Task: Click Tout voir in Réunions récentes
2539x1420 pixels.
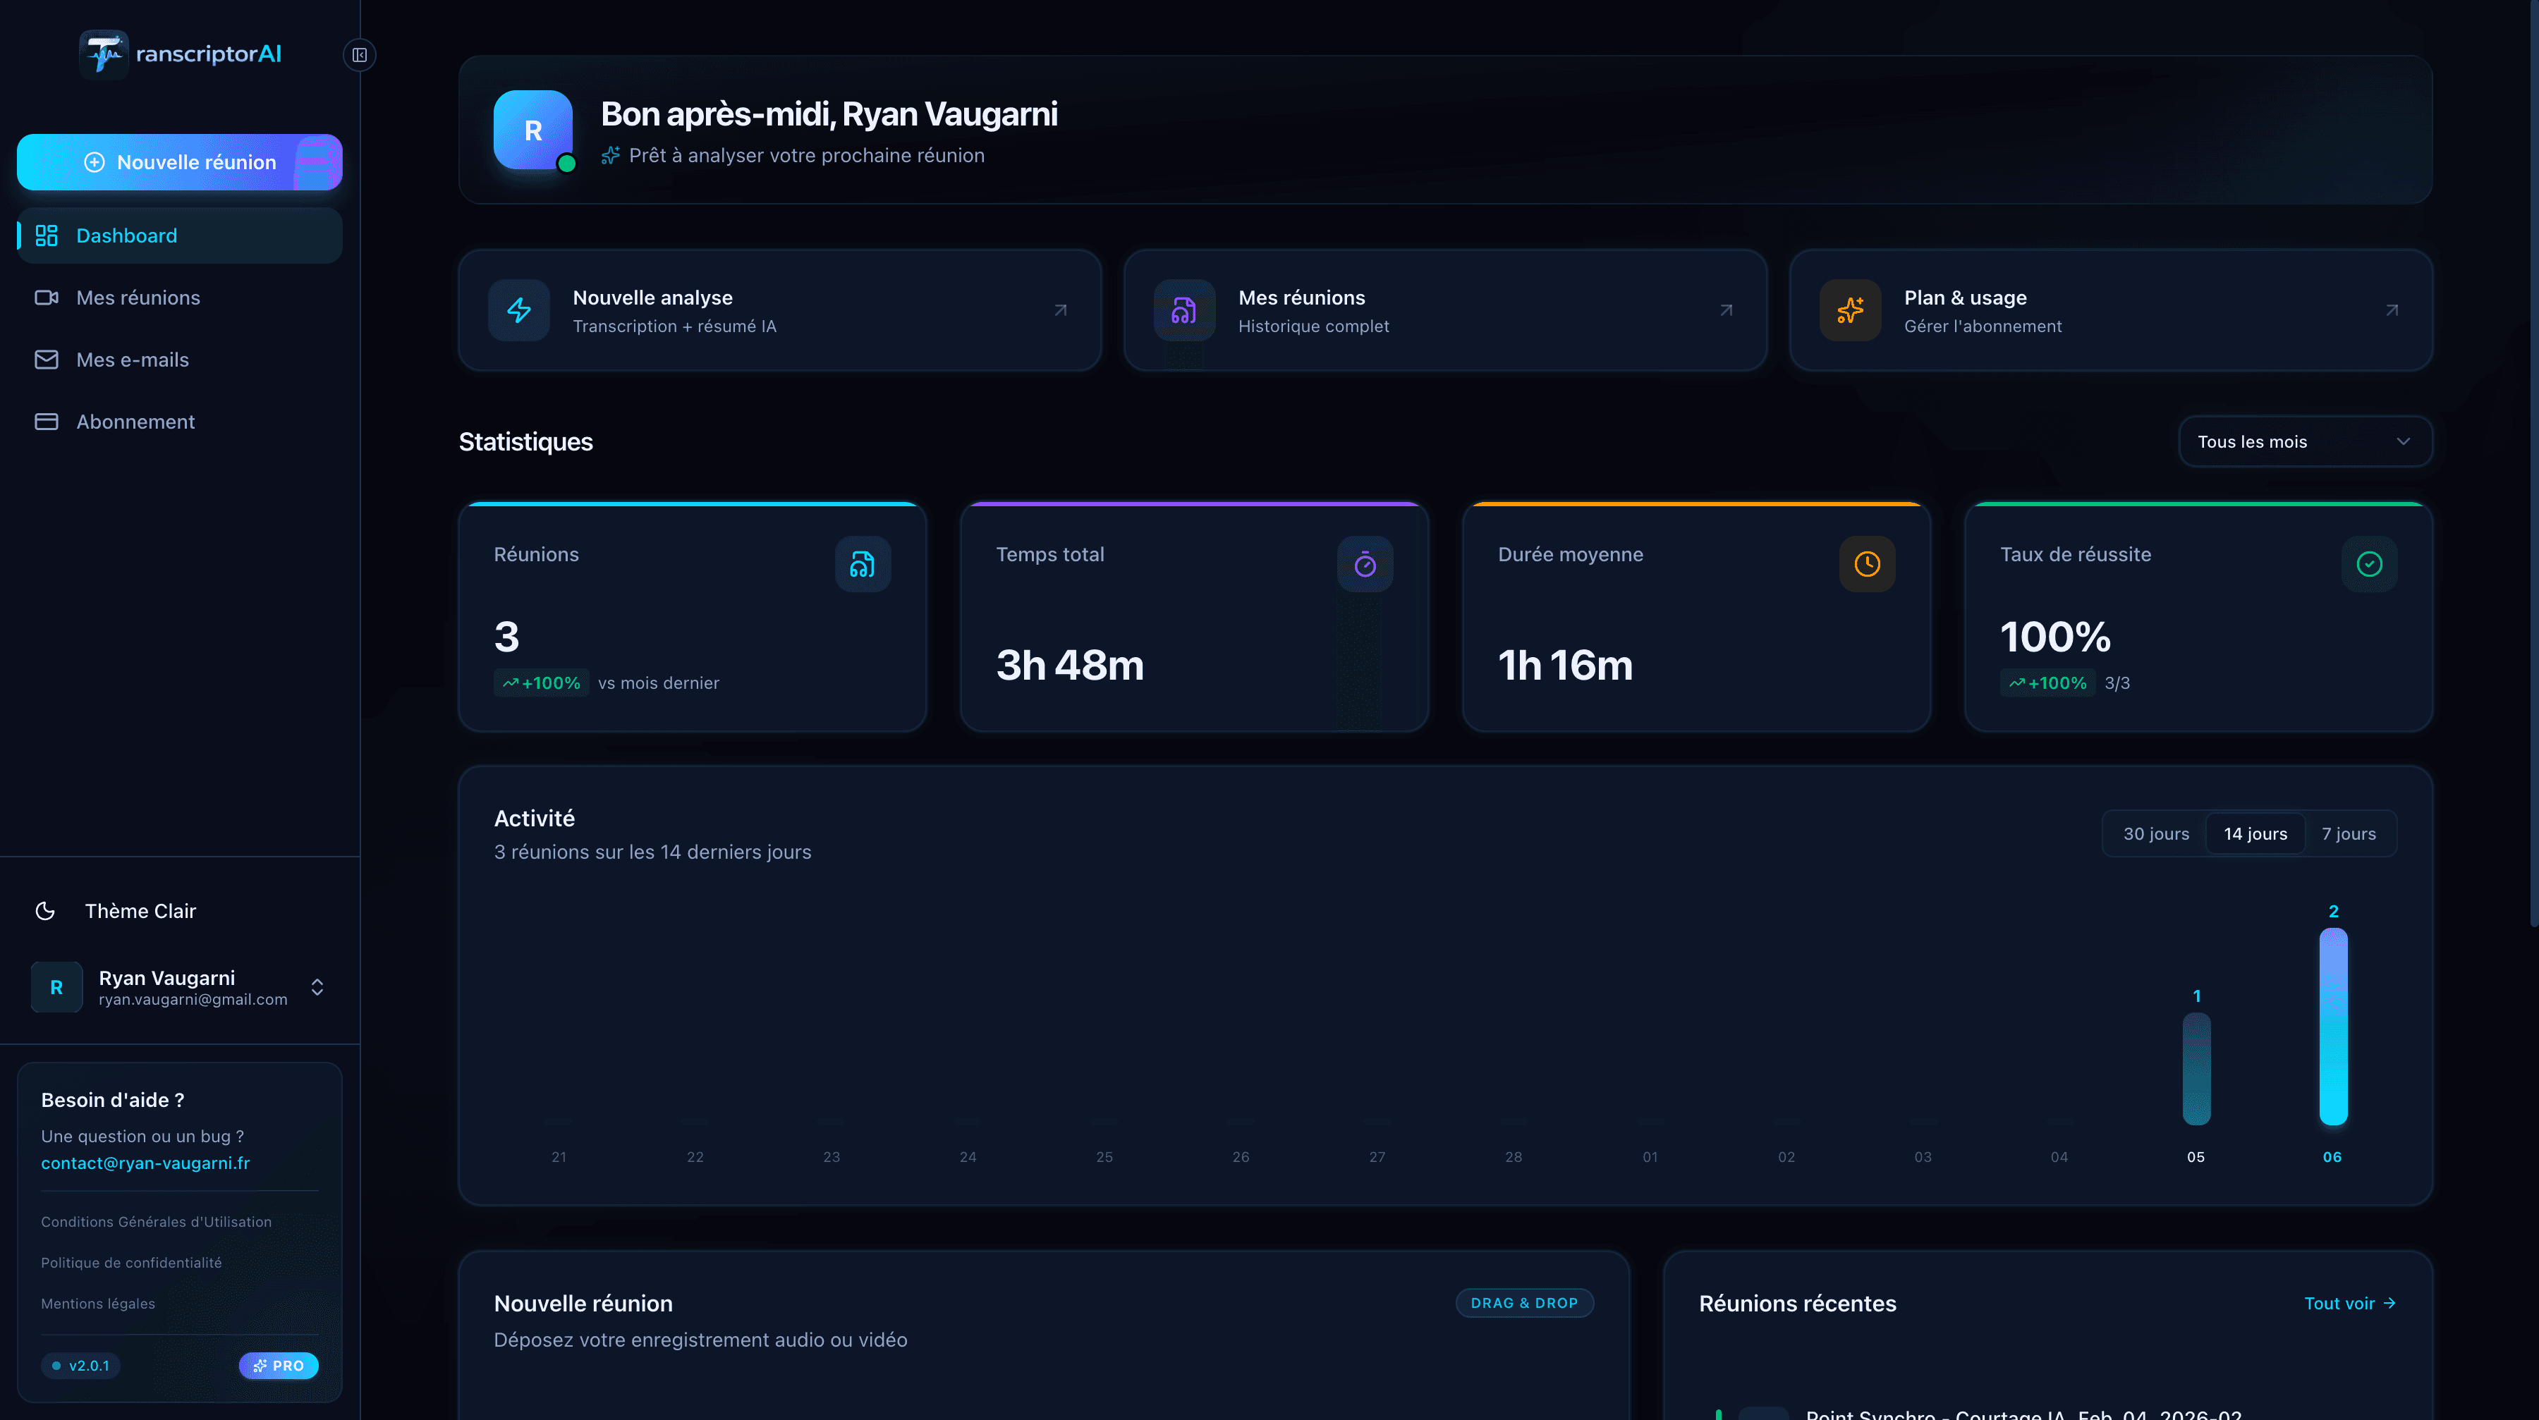Action: pyautogui.click(x=2351, y=1303)
